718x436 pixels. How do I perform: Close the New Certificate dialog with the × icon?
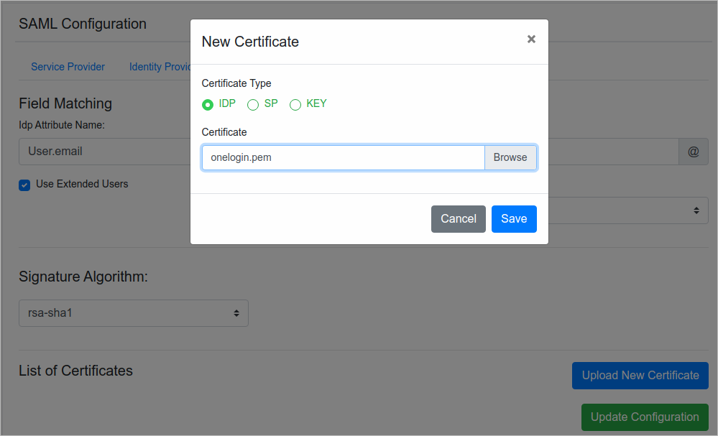(531, 40)
